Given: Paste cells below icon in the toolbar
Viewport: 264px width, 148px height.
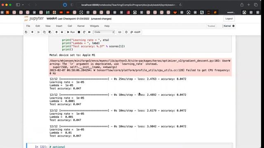Looking at the screenshot, I should click(50, 32).
